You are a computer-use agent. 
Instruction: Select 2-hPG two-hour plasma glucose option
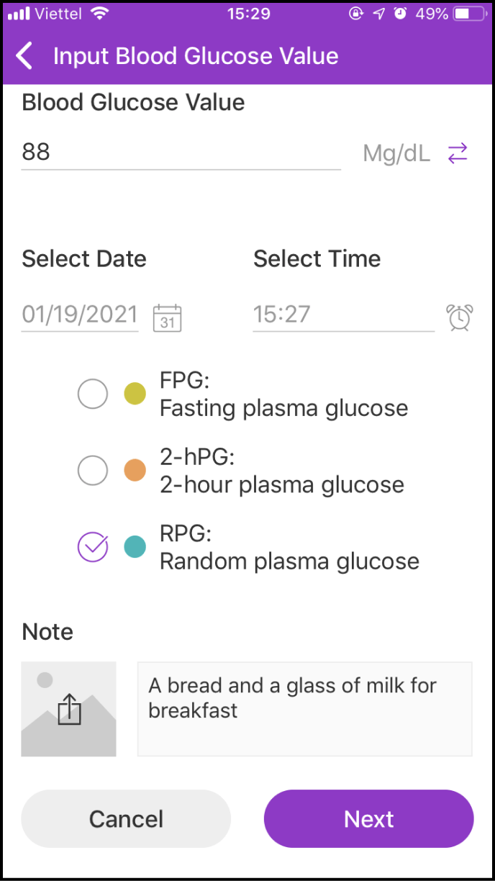(x=93, y=471)
